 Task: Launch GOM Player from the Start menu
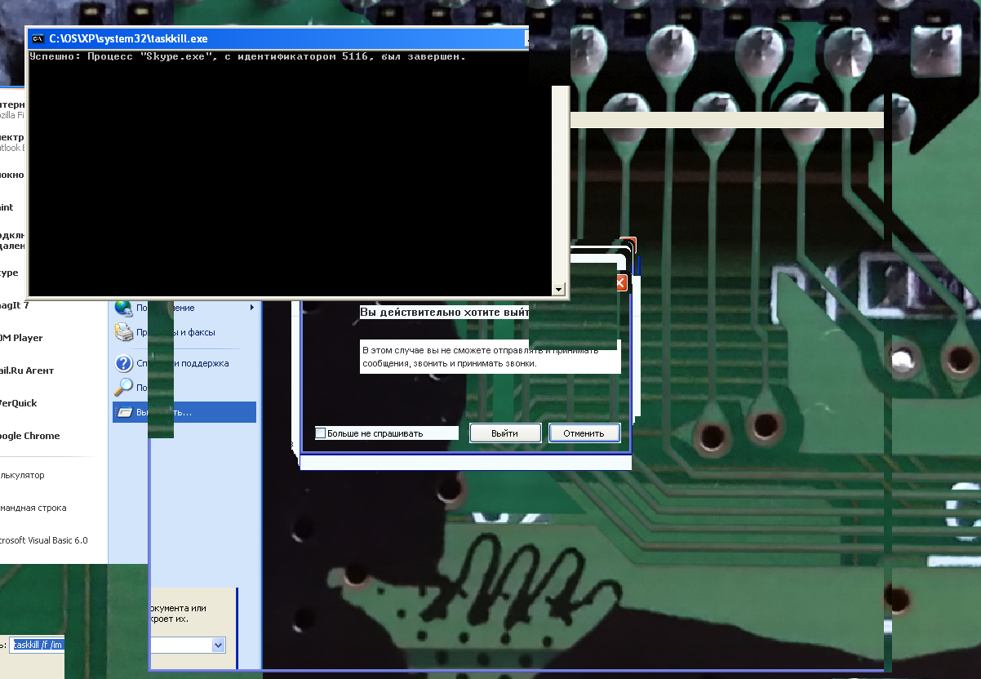coord(22,338)
